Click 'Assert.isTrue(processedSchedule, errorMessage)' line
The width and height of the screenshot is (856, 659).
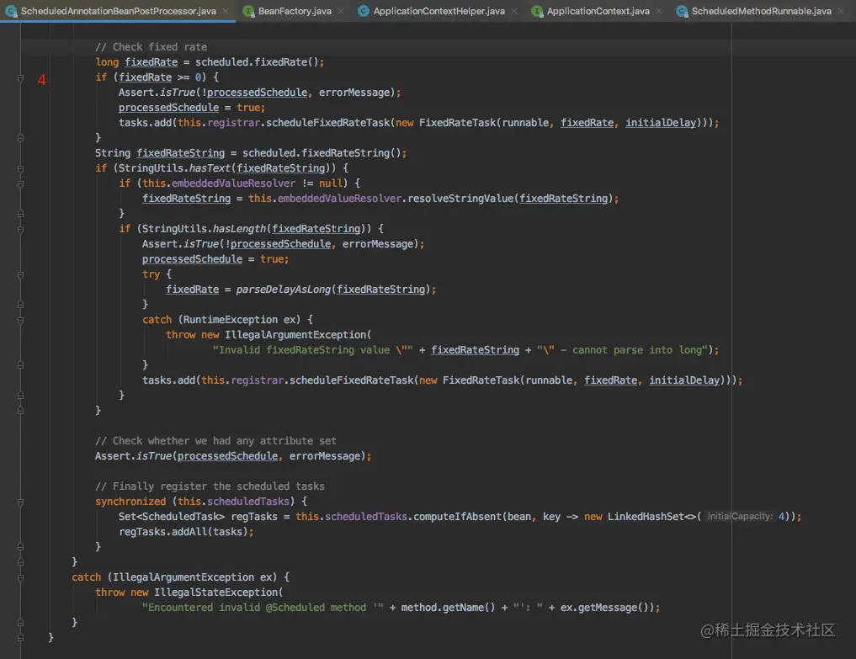click(x=233, y=456)
